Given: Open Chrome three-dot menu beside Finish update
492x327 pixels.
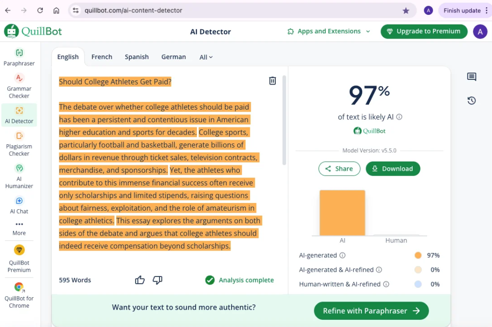Looking at the screenshot, I should (486, 11).
